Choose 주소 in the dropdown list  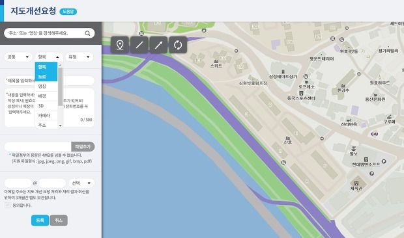pyautogui.click(x=46, y=125)
